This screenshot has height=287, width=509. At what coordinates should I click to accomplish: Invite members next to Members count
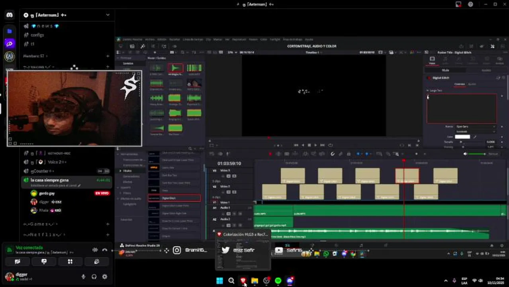[108, 56]
